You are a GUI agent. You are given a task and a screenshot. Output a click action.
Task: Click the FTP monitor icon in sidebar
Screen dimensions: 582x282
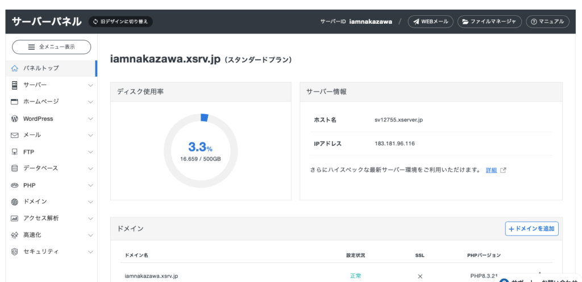click(x=14, y=152)
